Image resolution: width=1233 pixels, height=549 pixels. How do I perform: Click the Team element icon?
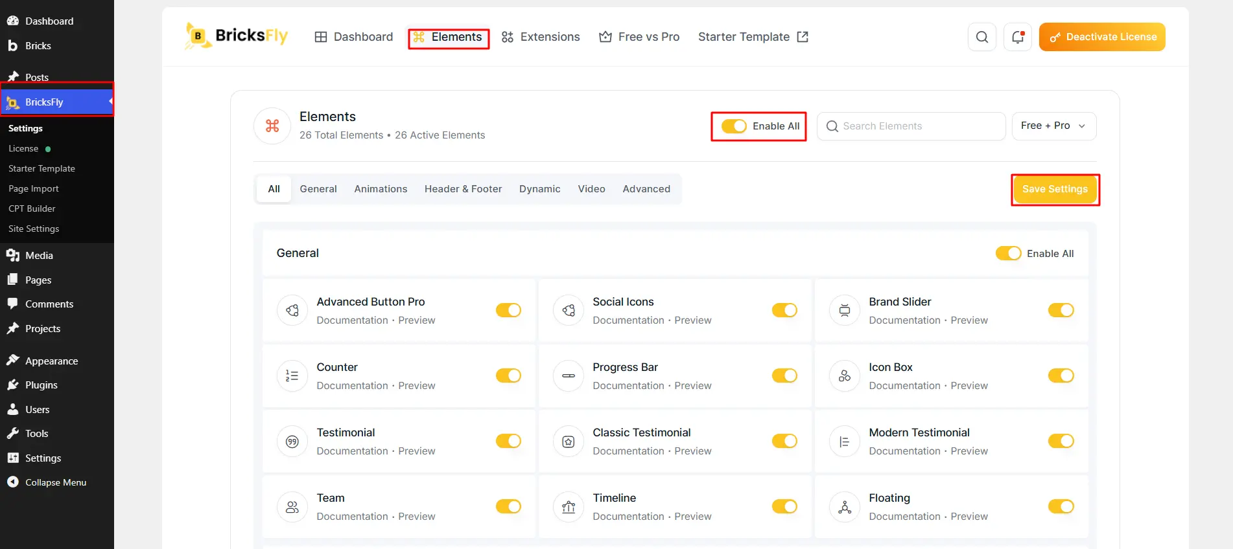(x=292, y=507)
